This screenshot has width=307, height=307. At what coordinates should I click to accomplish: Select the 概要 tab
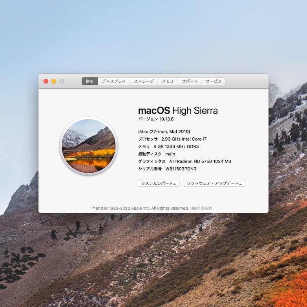[x=90, y=81]
